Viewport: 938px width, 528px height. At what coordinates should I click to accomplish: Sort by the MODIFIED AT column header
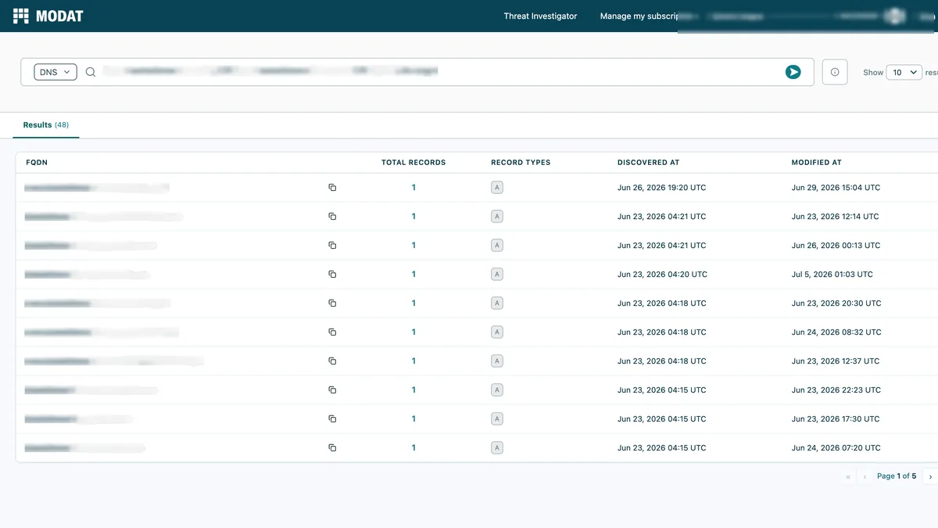(x=816, y=163)
